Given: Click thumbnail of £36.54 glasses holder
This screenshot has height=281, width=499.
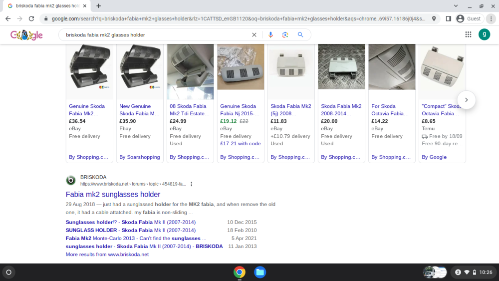Looking at the screenshot, I should tap(89, 72).
